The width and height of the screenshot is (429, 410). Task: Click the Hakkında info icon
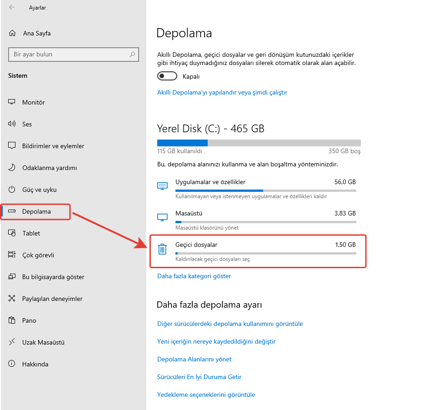pyautogui.click(x=12, y=364)
